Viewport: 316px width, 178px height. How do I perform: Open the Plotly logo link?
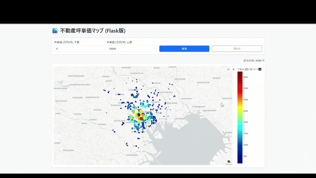tap(260, 69)
